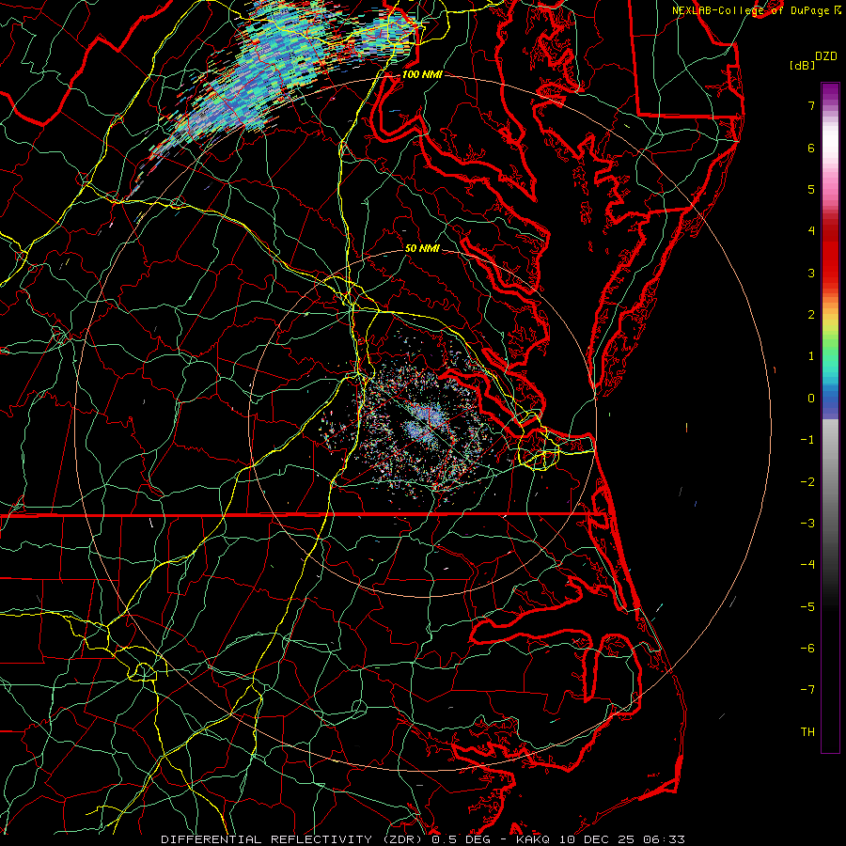Click the KAKQ radar site identifier
The width and height of the screenshot is (846, 846).
(x=533, y=839)
